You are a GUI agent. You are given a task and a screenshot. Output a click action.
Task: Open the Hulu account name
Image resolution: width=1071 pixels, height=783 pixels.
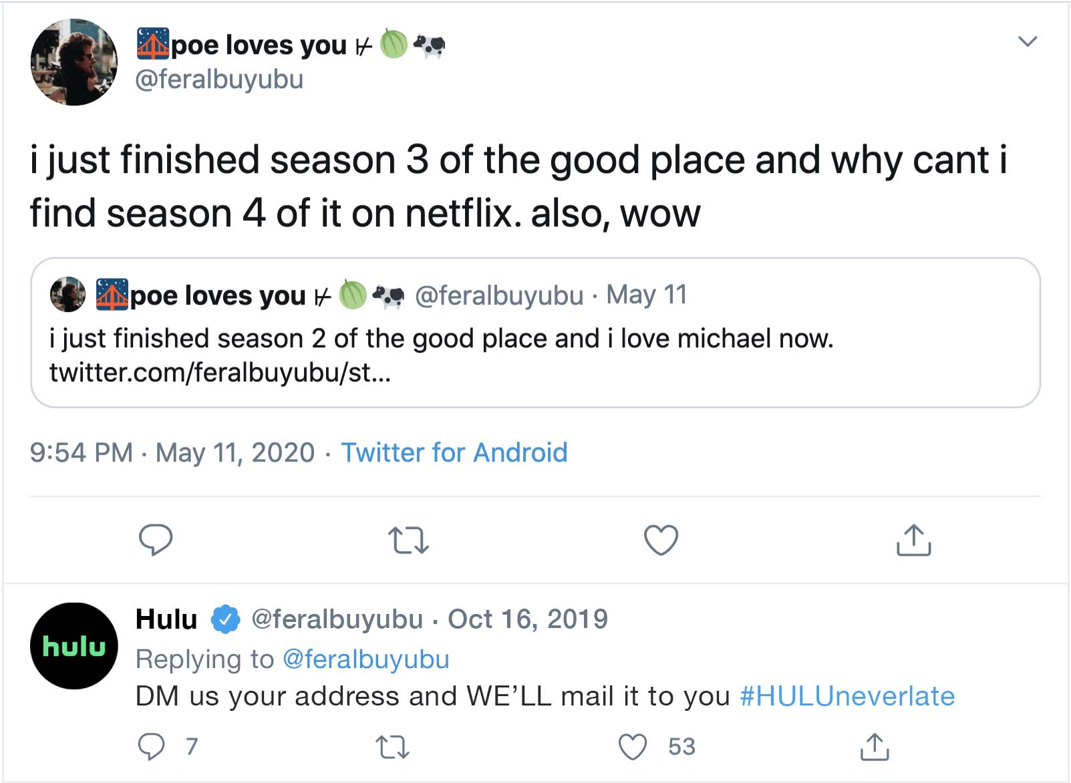[x=166, y=619]
